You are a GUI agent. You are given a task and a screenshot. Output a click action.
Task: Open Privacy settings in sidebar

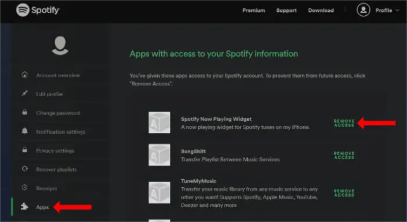click(x=55, y=151)
